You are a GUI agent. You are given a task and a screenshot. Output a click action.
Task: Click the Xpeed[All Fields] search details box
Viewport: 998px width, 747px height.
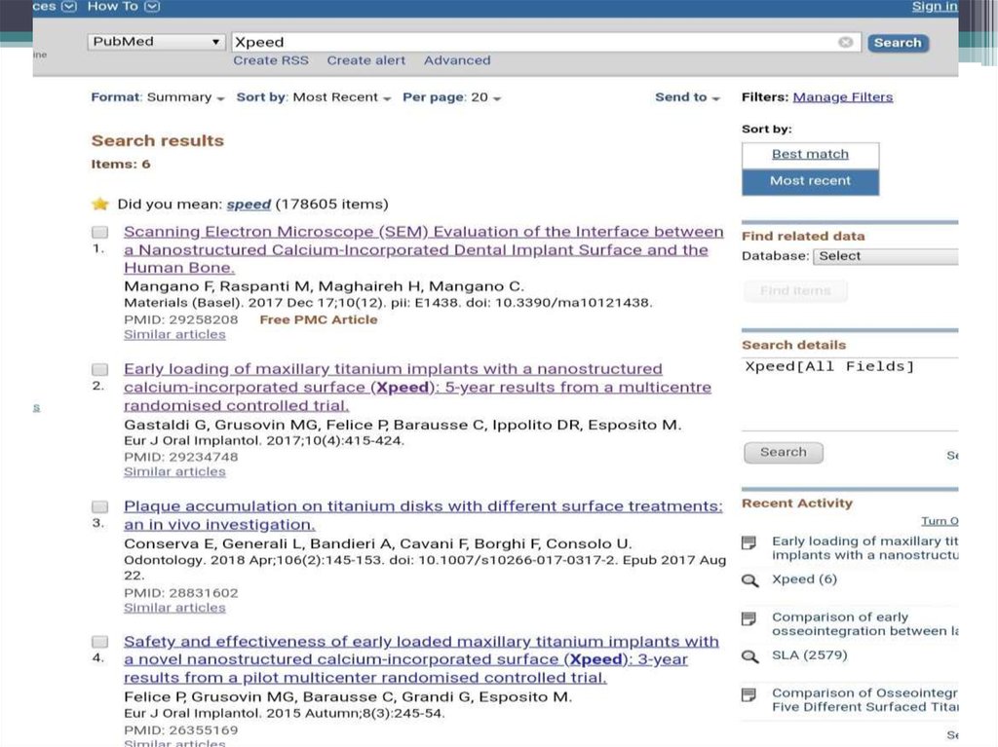[850, 393]
